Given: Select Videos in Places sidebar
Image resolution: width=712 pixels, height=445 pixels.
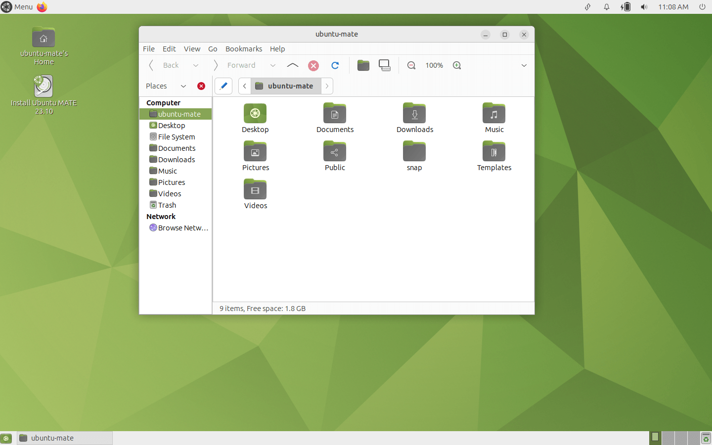Looking at the screenshot, I should click(176, 194).
